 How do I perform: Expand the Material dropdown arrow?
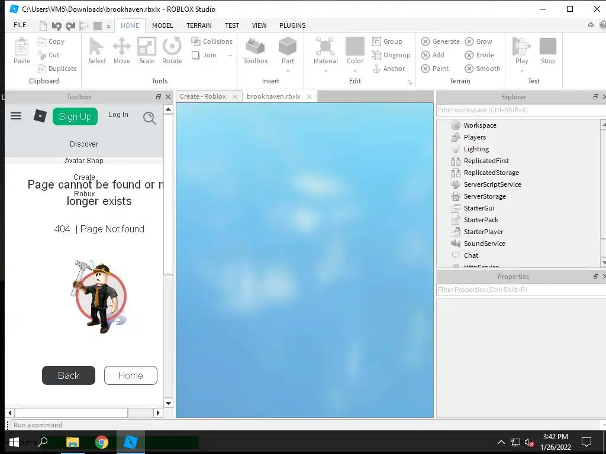pos(325,71)
